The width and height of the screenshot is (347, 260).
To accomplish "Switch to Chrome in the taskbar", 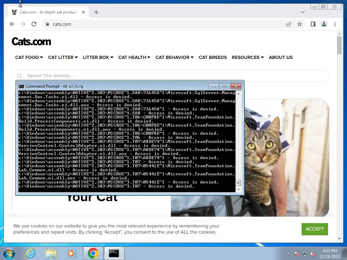I will [93, 253].
